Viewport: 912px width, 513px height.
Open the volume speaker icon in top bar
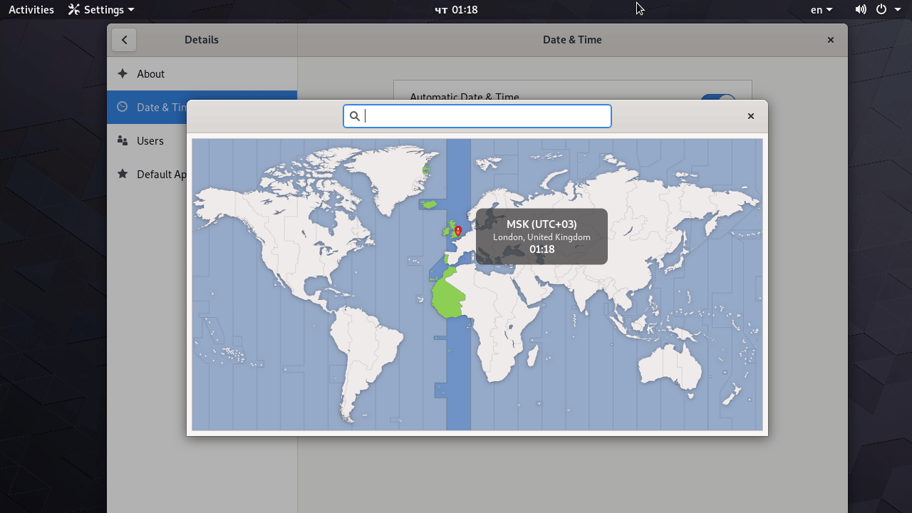(861, 10)
